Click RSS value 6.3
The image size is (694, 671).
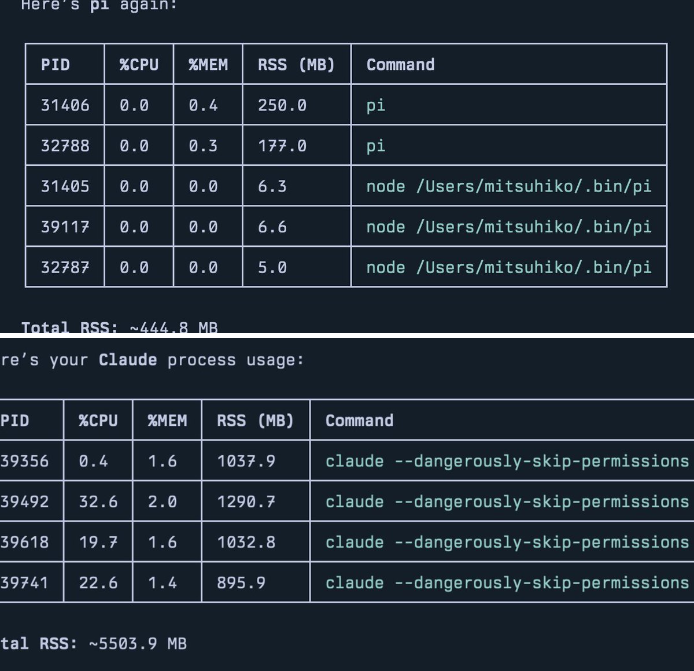point(272,186)
